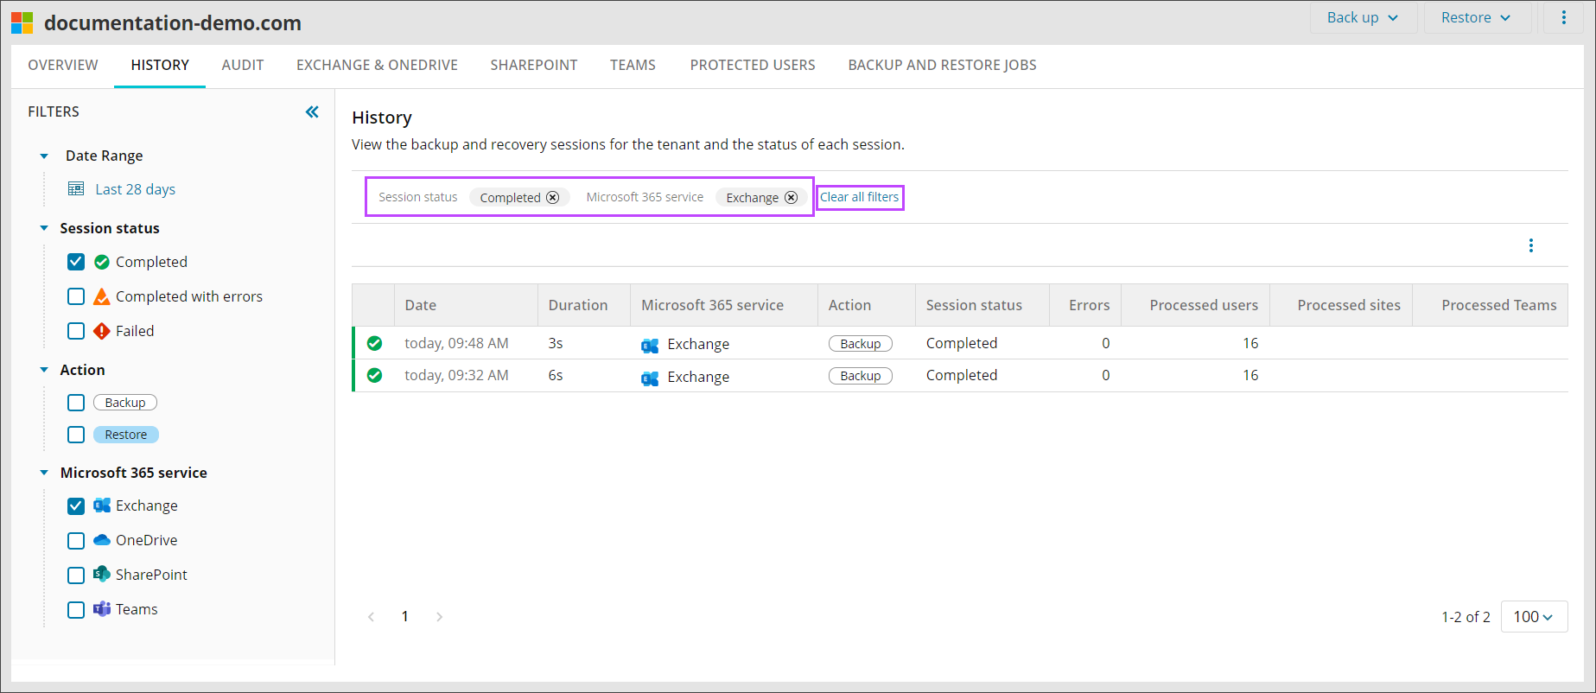Open the table options three-dot menu
1596x693 pixels.
[x=1530, y=245]
